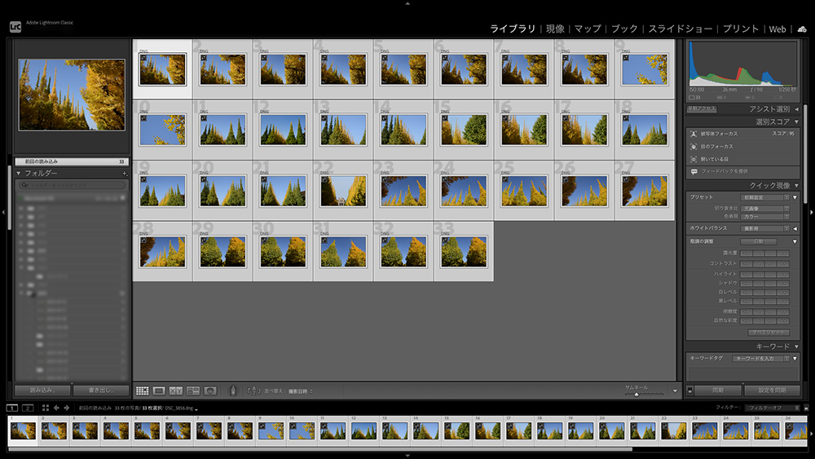Click 階調の調整 自動 auto button
The width and height of the screenshot is (815, 459).
(x=758, y=241)
